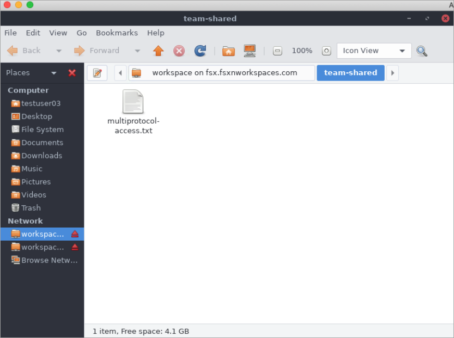
Task: Go up one directory level
Action: tap(158, 50)
